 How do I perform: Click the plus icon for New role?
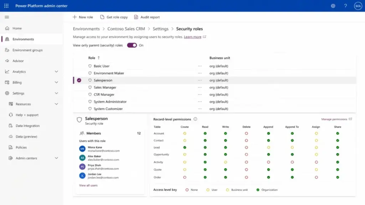(74, 17)
